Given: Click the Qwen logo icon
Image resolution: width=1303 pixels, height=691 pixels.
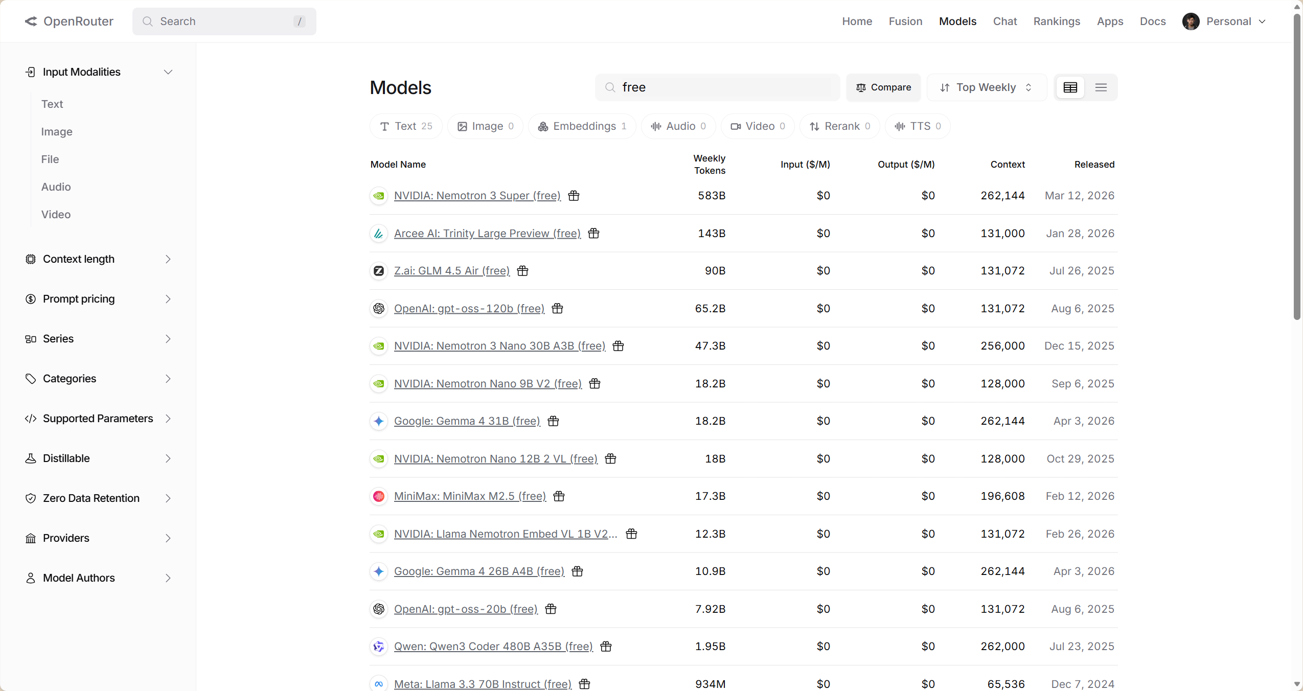Looking at the screenshot, I should (x=378, y=647).
